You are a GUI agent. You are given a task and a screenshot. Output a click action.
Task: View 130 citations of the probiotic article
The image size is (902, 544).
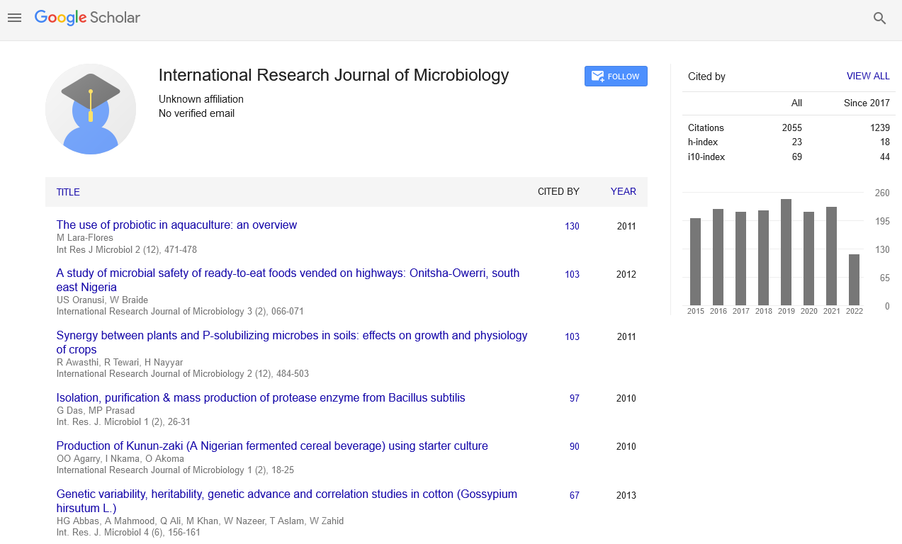571,226
